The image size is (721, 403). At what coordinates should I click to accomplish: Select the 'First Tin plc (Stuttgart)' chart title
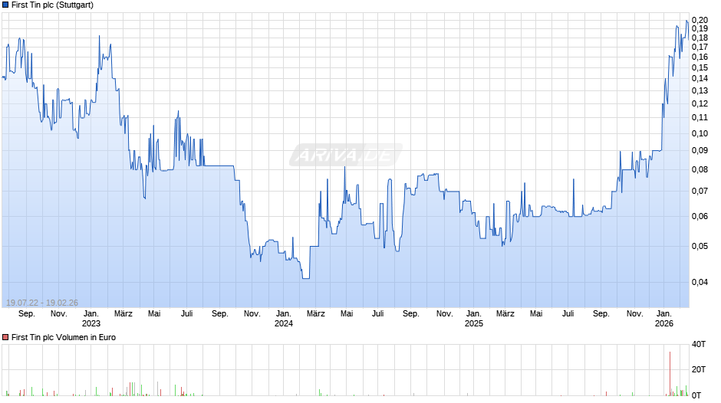[52, 5]
